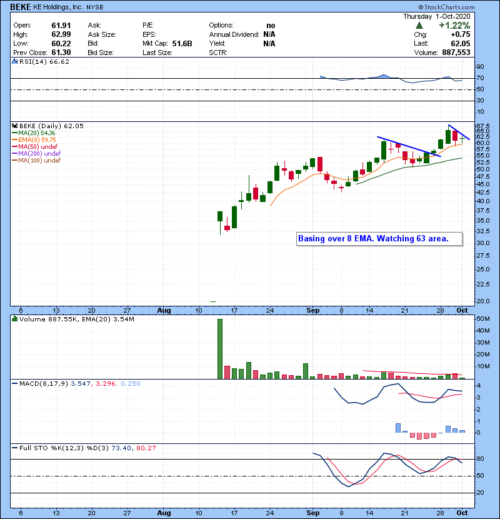Click the Prev Close value 61.30
Image resolution: width=500 pixels, height=519 pixels.
pyautogui.click(x=61, y=53)
